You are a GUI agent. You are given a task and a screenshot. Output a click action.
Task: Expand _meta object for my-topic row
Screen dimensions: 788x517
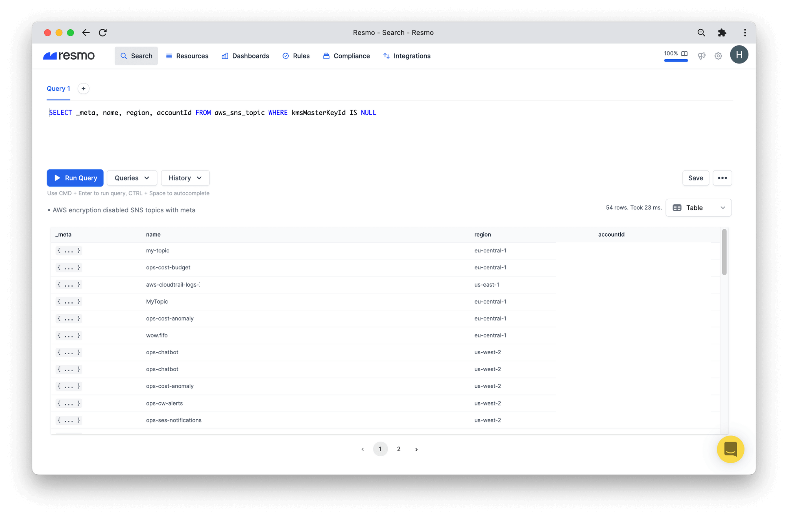[69, 250]
